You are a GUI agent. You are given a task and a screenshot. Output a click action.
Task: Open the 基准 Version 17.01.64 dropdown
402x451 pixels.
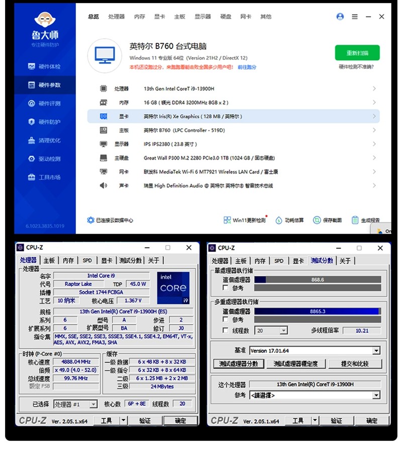click(x=315, y=351)
